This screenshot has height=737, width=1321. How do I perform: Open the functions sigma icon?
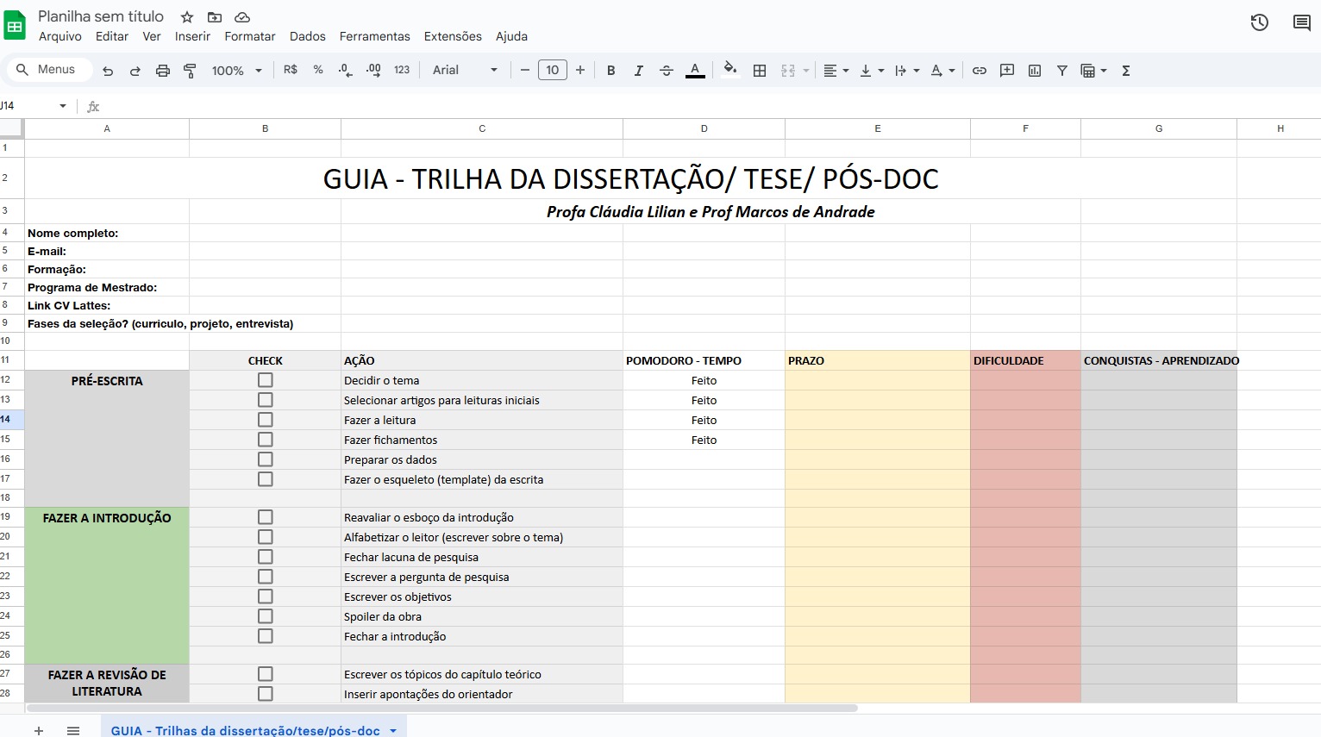coord(1126,70)
